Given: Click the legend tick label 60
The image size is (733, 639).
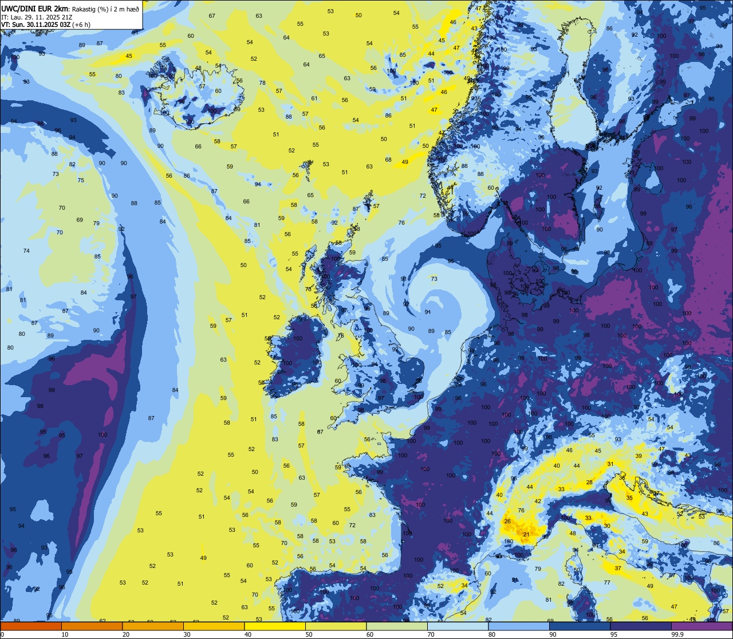Looking at the screenshot, I should (x=370, y=634).
